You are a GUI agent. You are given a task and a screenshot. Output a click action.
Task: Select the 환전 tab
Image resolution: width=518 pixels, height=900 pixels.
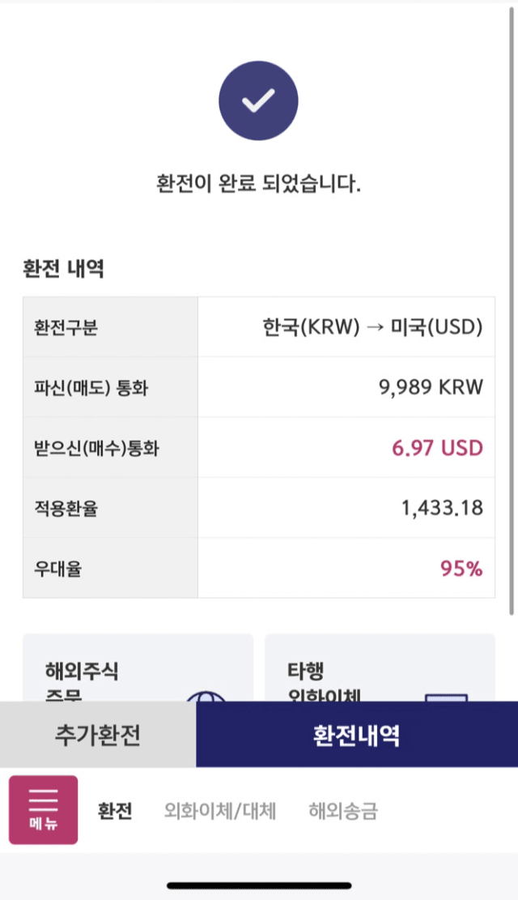pos(115,811)
